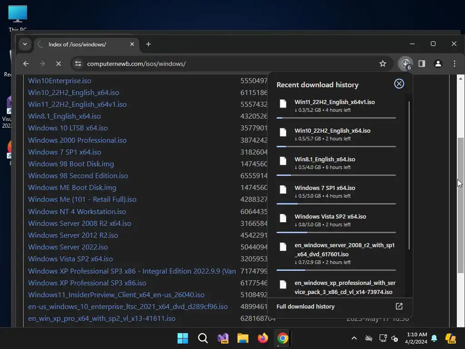The width and height of the screenshot is (465, 349).
Task: Click scroll-up arrow of page scrollbar
Action: click(460, 79)
